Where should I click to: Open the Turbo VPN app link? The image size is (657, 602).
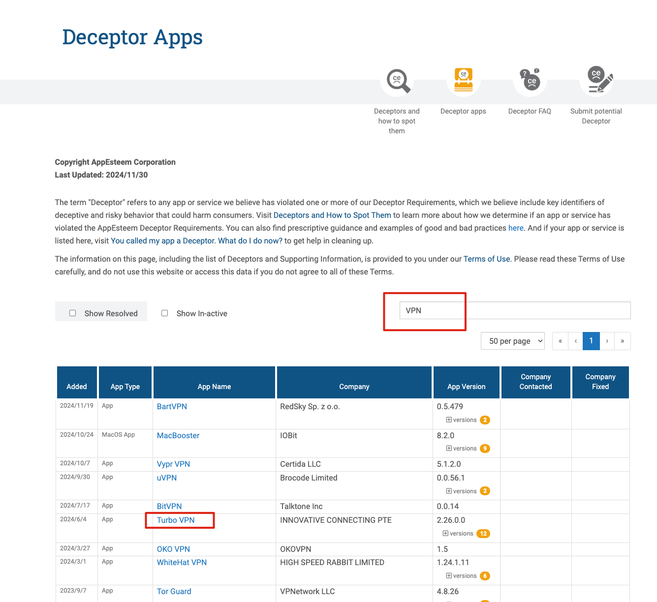point(176,520)
